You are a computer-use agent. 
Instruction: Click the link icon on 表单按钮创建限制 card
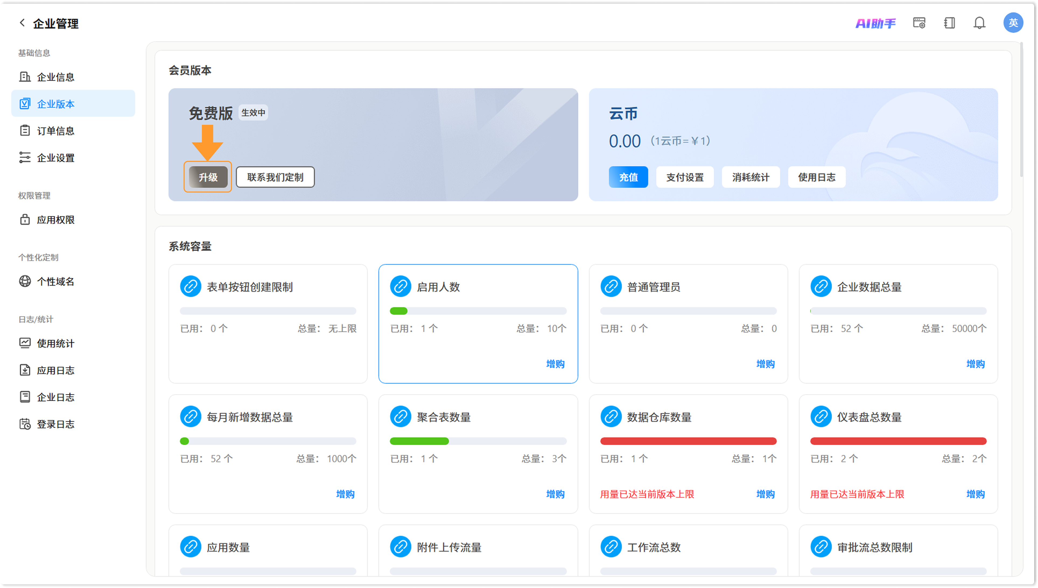pyautogui.click(x=190, y=287)
